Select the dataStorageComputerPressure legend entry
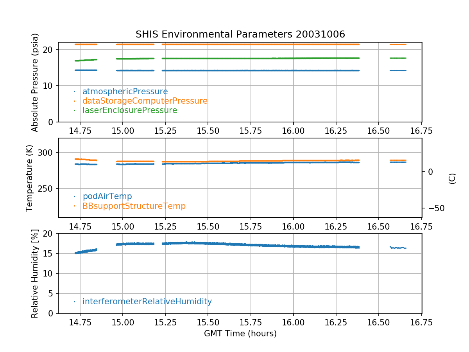This screenshot has height=352, width=469. click(x=145, y=101)
